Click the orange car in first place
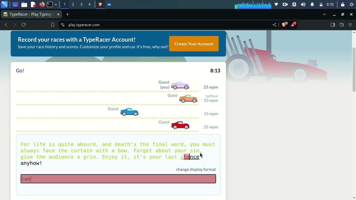The width and height of the screenshot is (356, 200). coord(188,99)
